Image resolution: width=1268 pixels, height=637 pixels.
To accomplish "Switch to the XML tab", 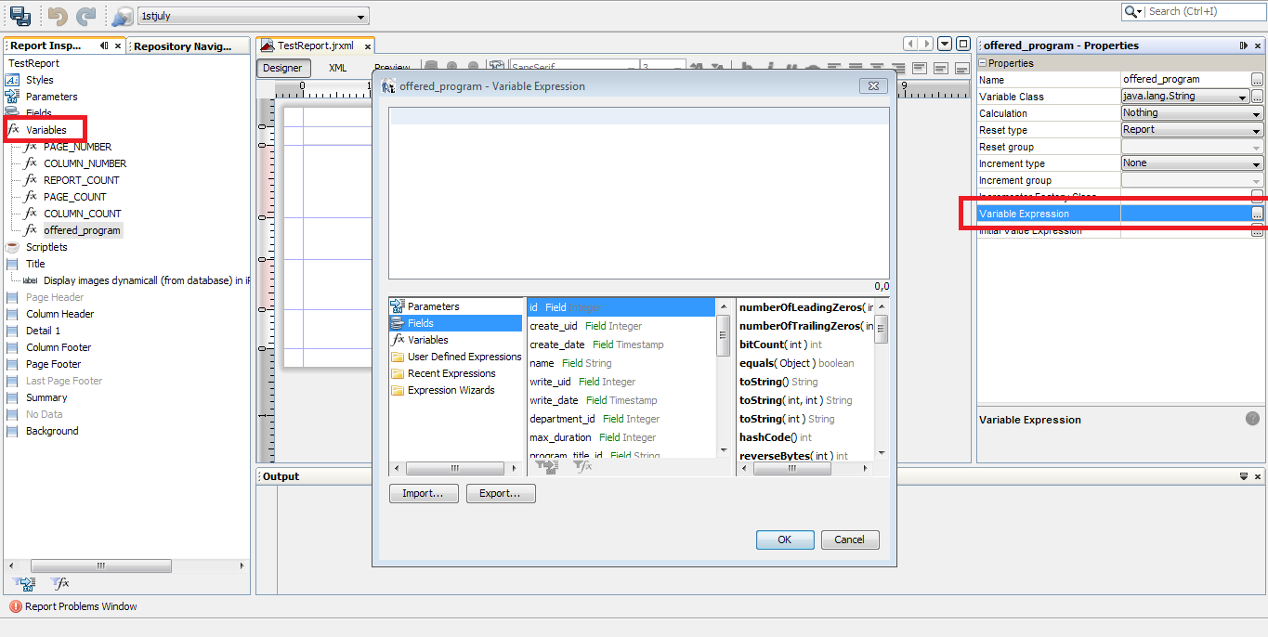I will pos(337,67).
